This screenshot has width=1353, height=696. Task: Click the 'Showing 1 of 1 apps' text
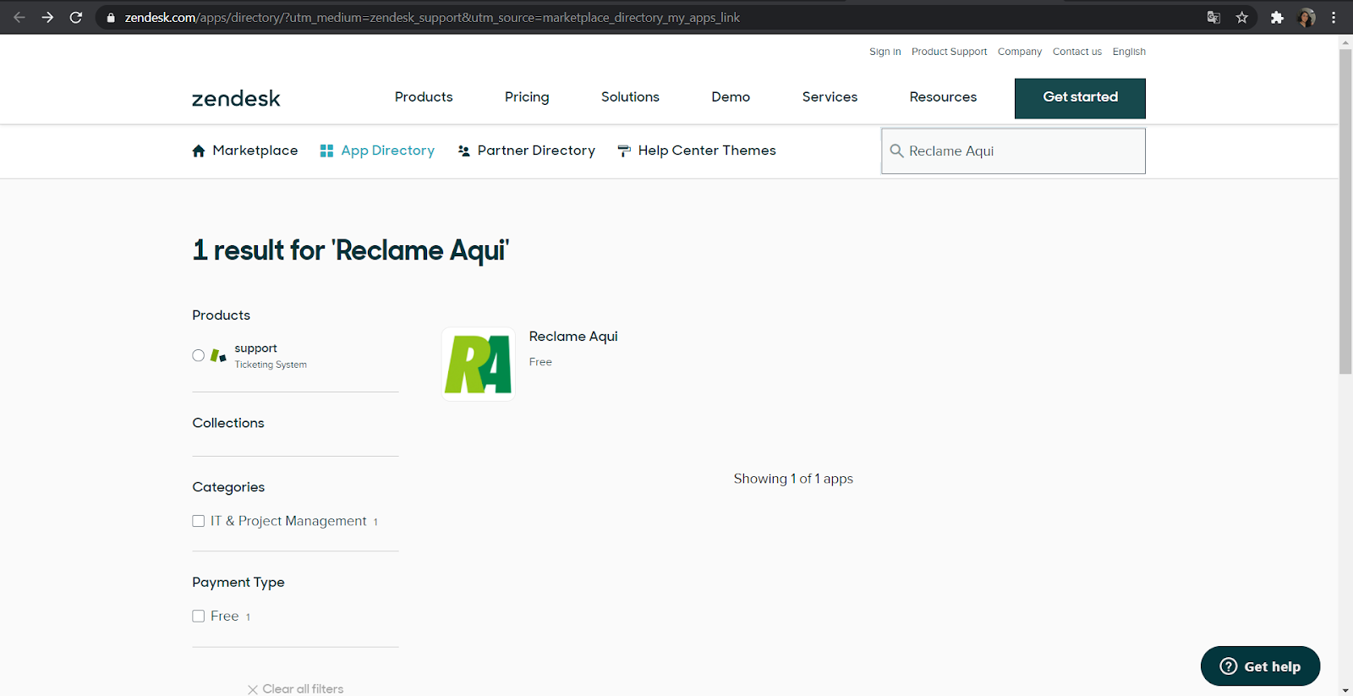793,479
